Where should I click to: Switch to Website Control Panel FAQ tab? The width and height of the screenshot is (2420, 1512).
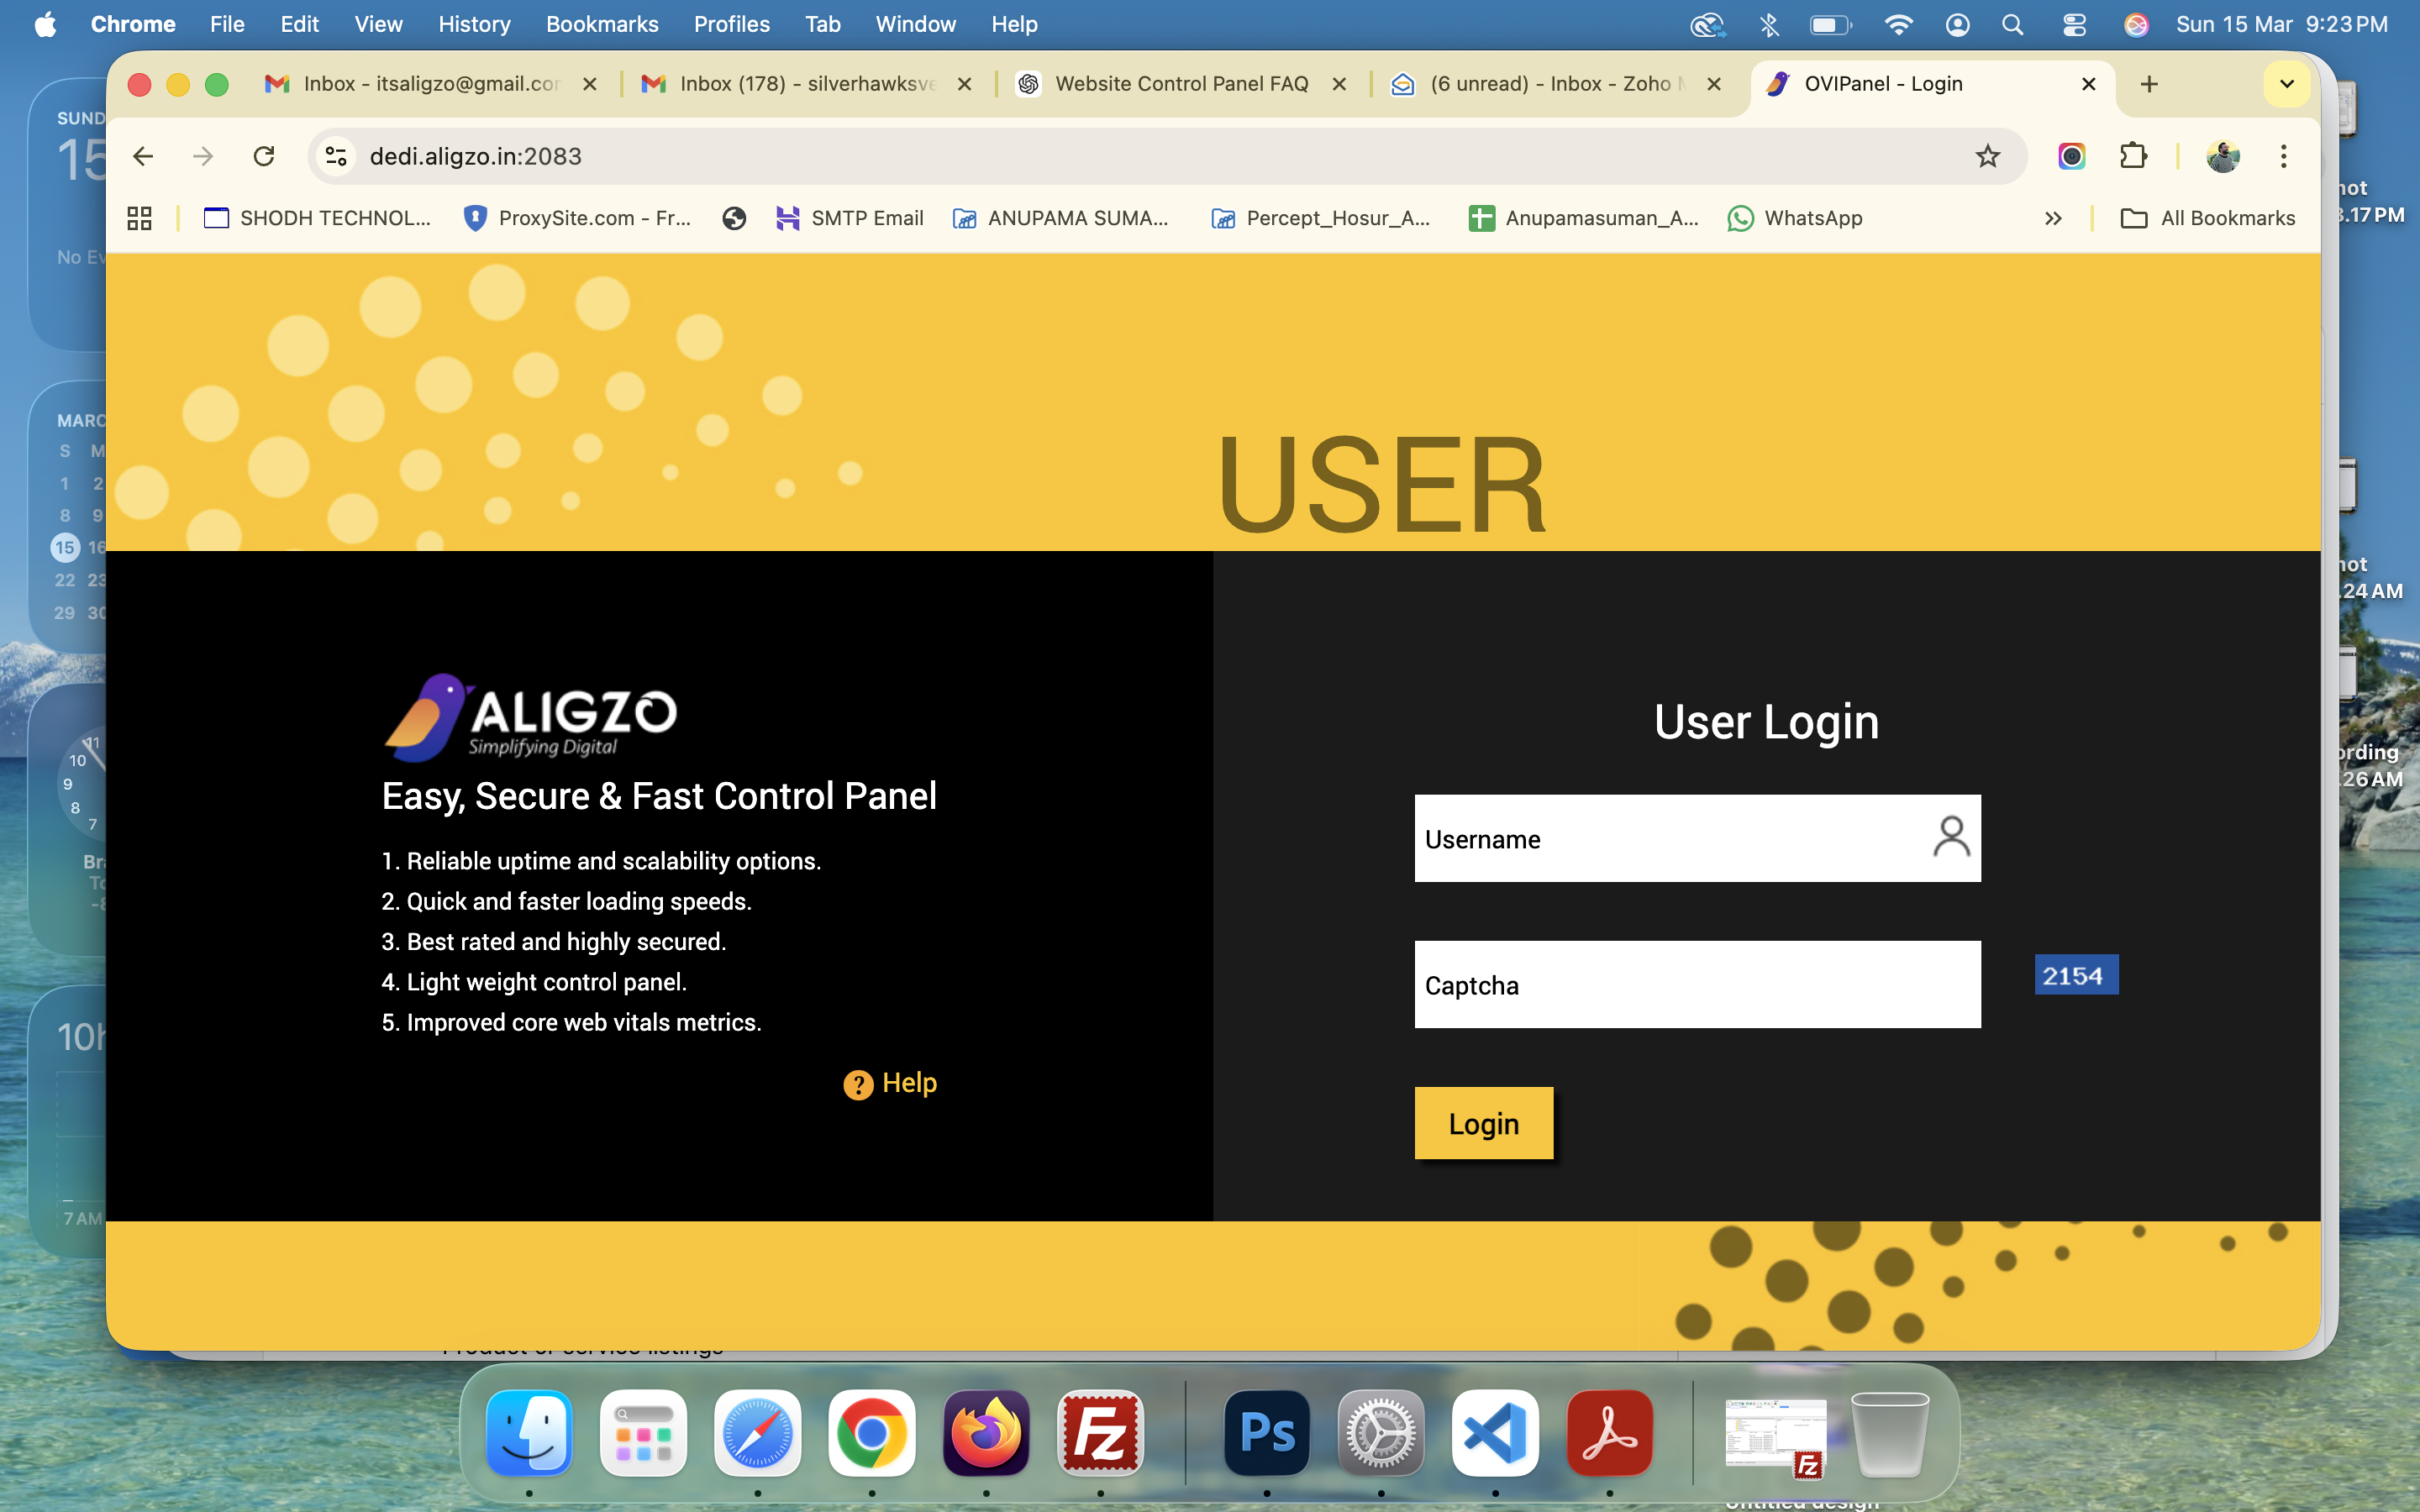pyautogui.click(x=1180, y=84)
